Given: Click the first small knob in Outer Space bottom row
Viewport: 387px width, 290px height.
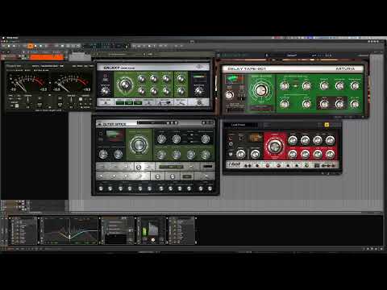Looking at the screenshot, I should click(101, 188).
